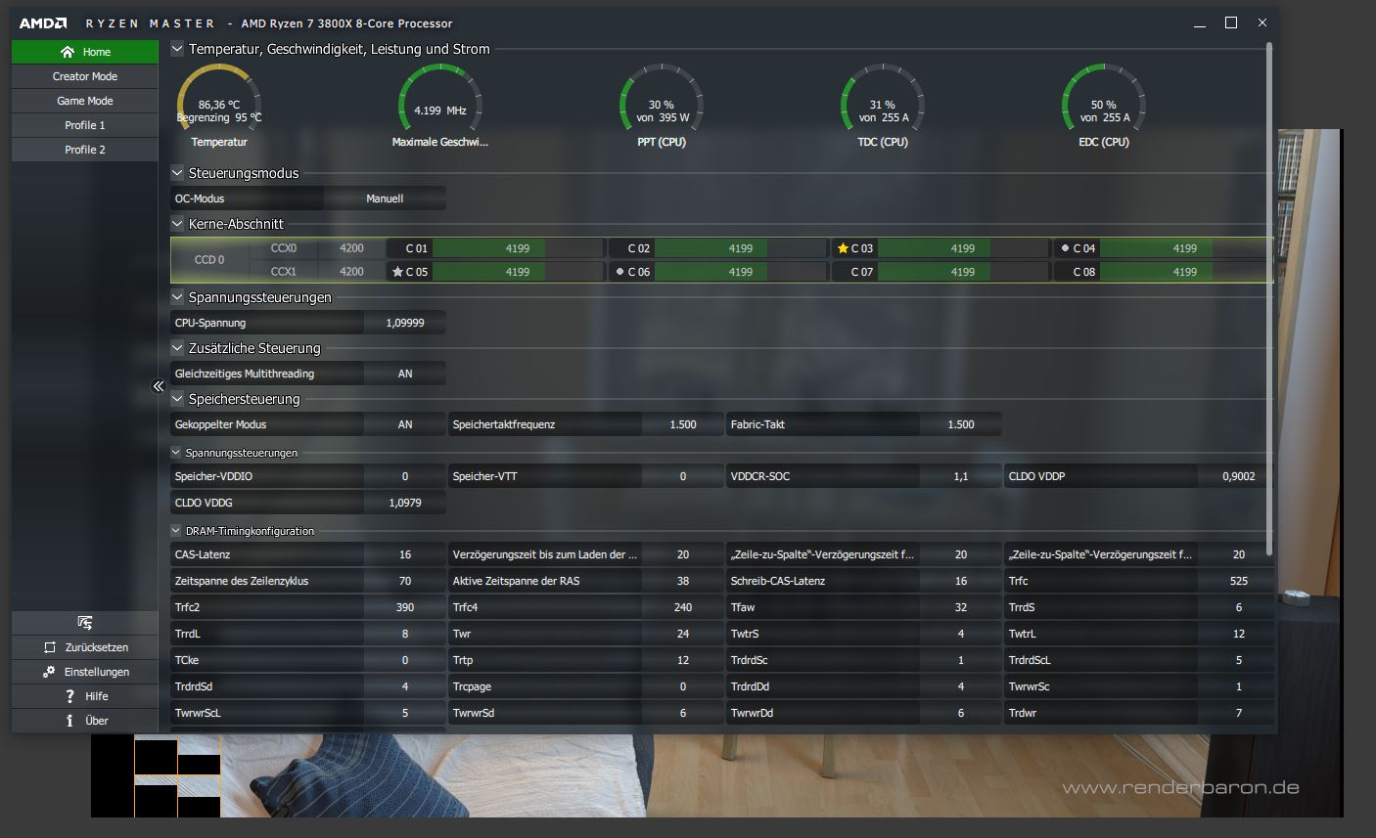Click Speicher-VDDIO value
Image resolution: width=1376 pixels, height=838 pixels.
[405, 476]
